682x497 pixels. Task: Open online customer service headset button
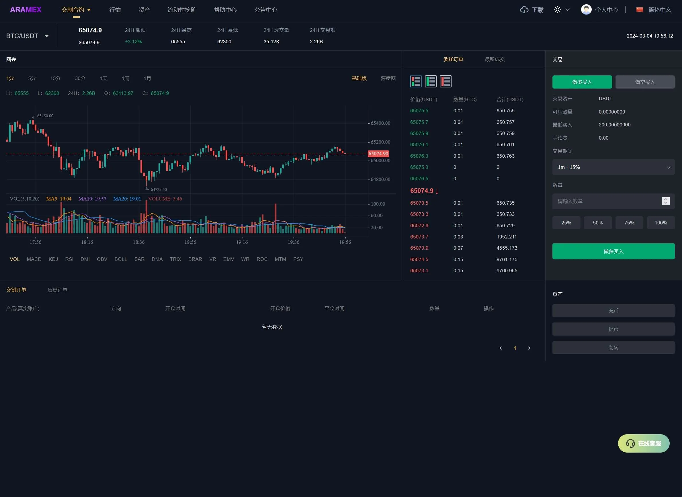644,443
